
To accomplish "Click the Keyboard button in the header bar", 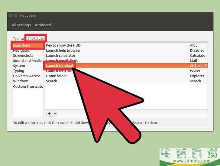I will [x=43, y=25].
